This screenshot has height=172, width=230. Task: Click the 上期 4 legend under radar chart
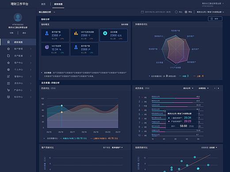pyautogui.click(x=199, y=76)
